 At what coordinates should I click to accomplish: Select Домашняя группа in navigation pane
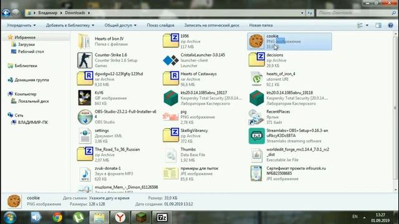(x=32, y=80)
